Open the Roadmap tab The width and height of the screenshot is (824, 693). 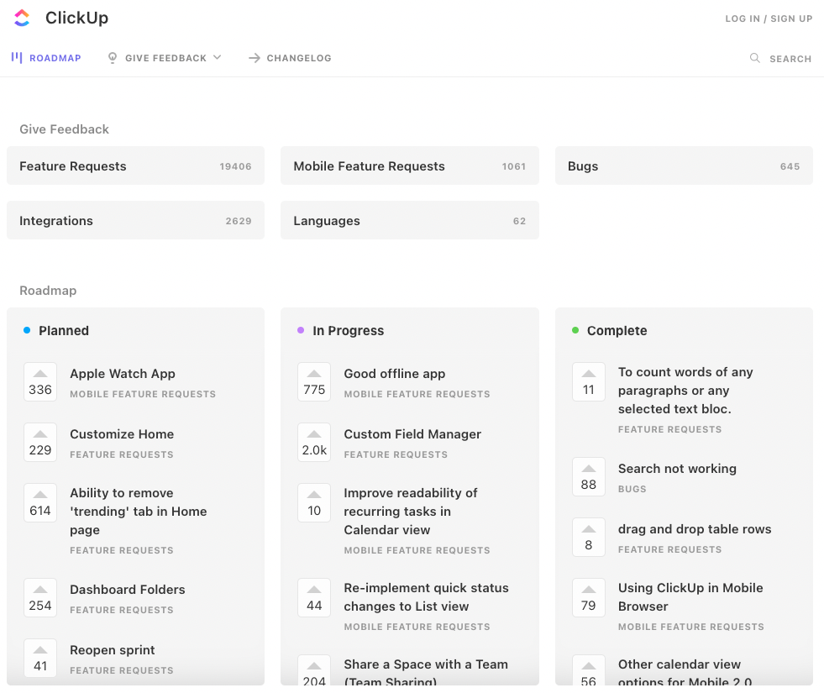coord(46,58)
